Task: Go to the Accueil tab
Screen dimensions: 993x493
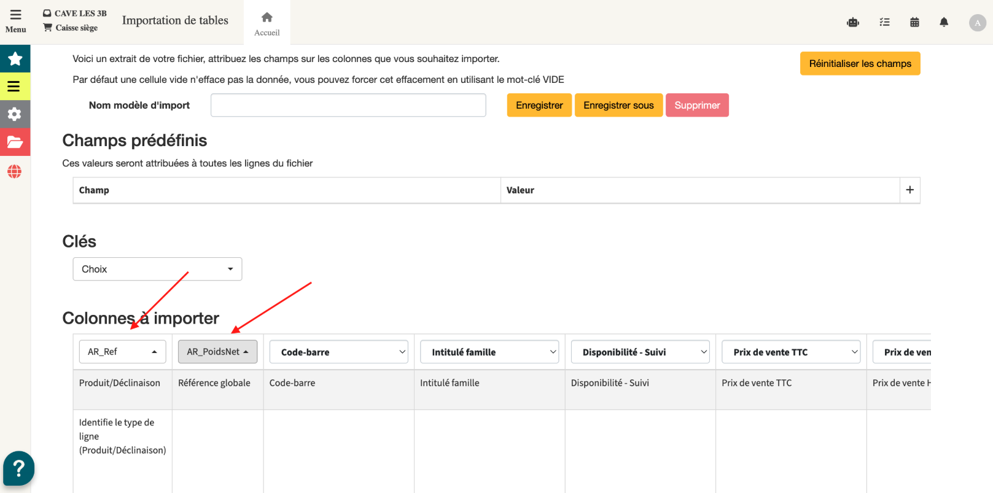Action: [267, 23]
